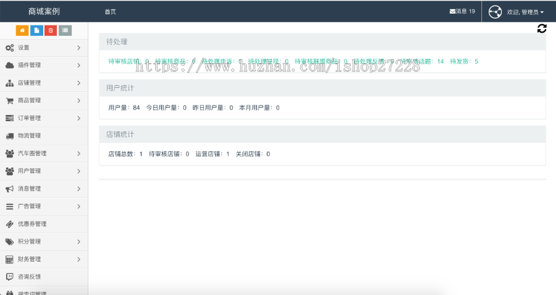
Task: Expand the 积分管理 menu chevron
Action: pos(78,242)
